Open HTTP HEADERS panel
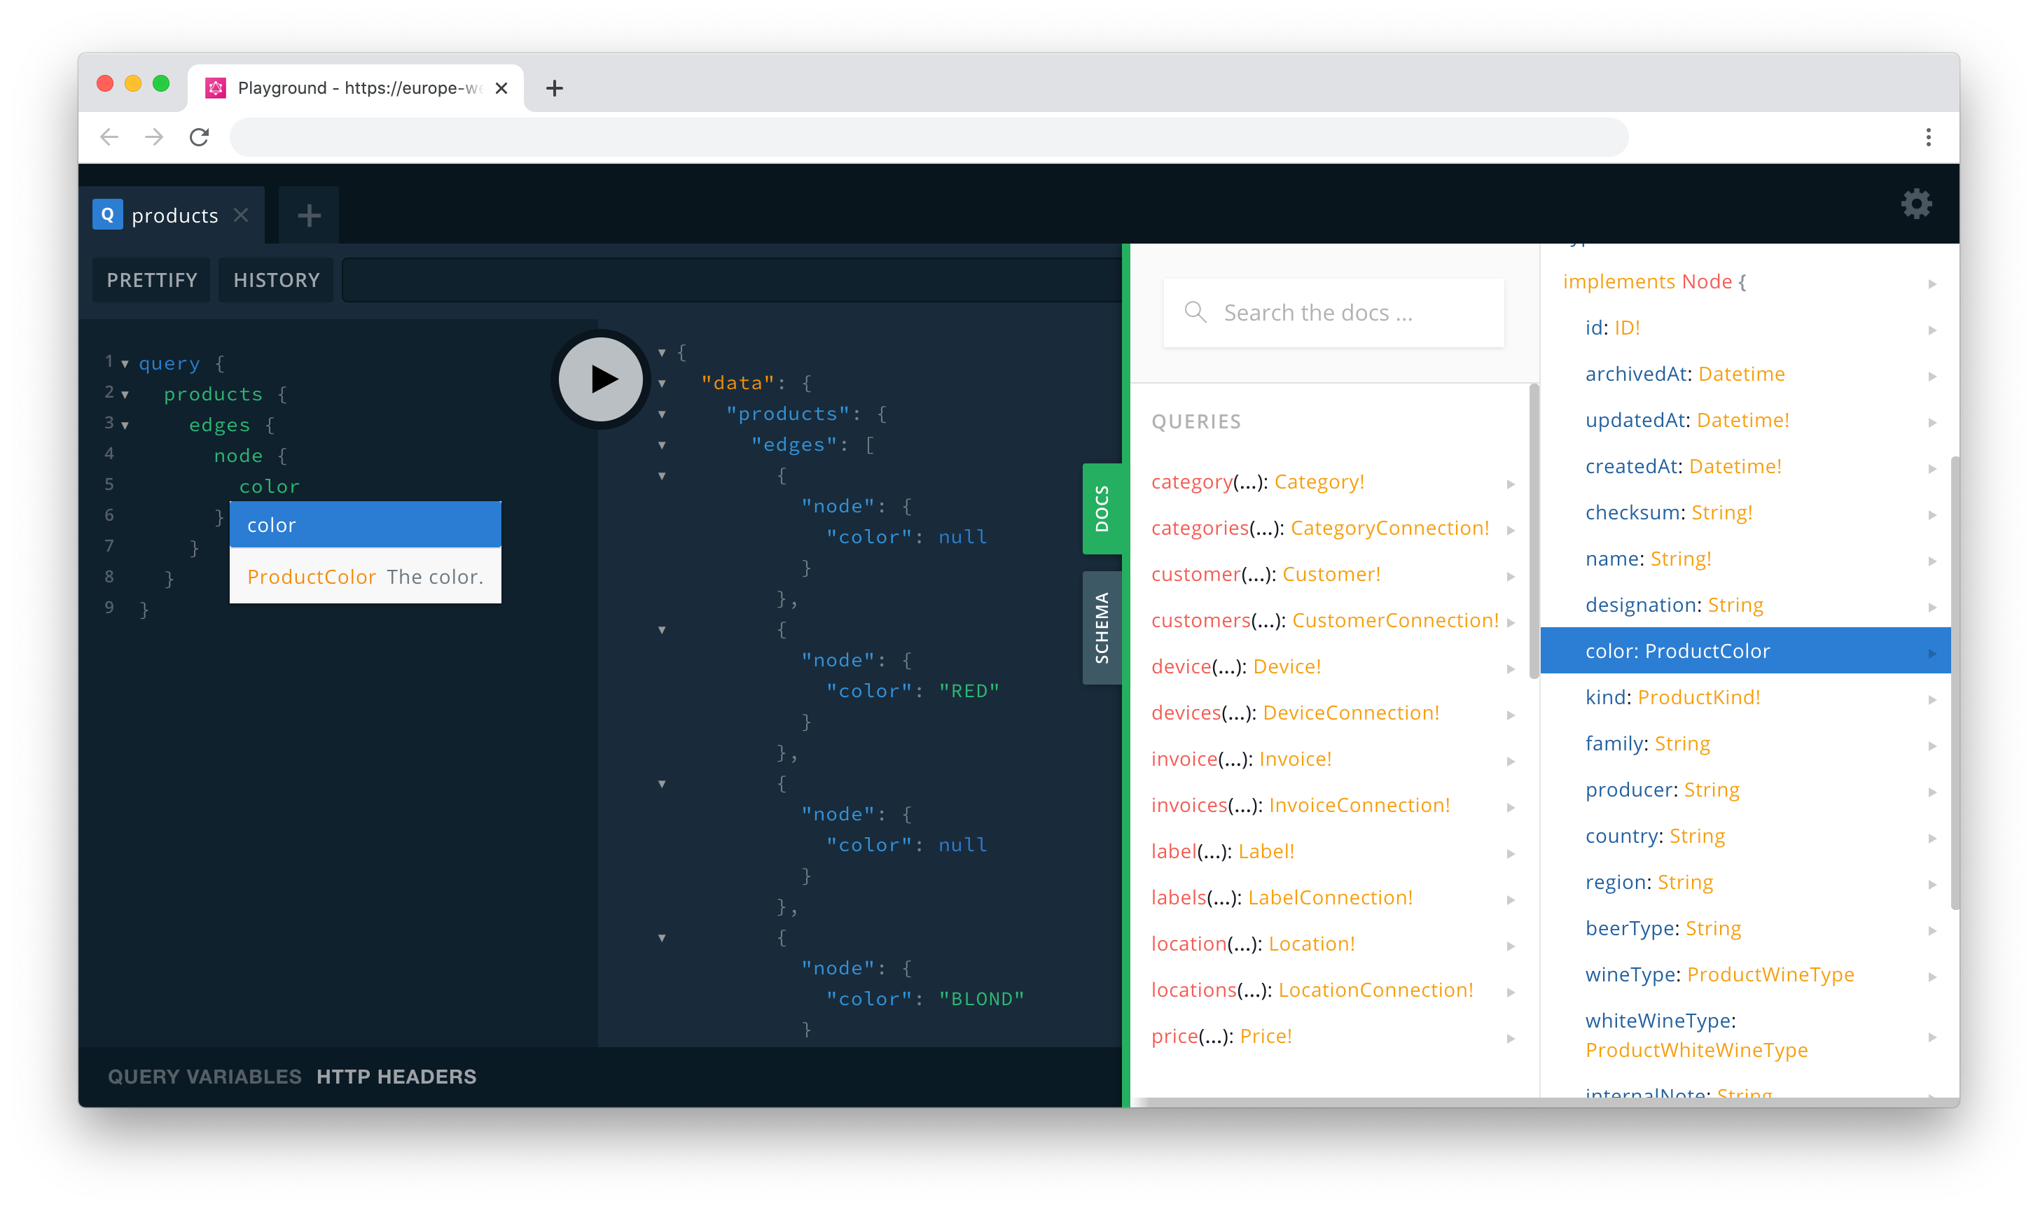2038x1211 pixels. (396, 1077)
